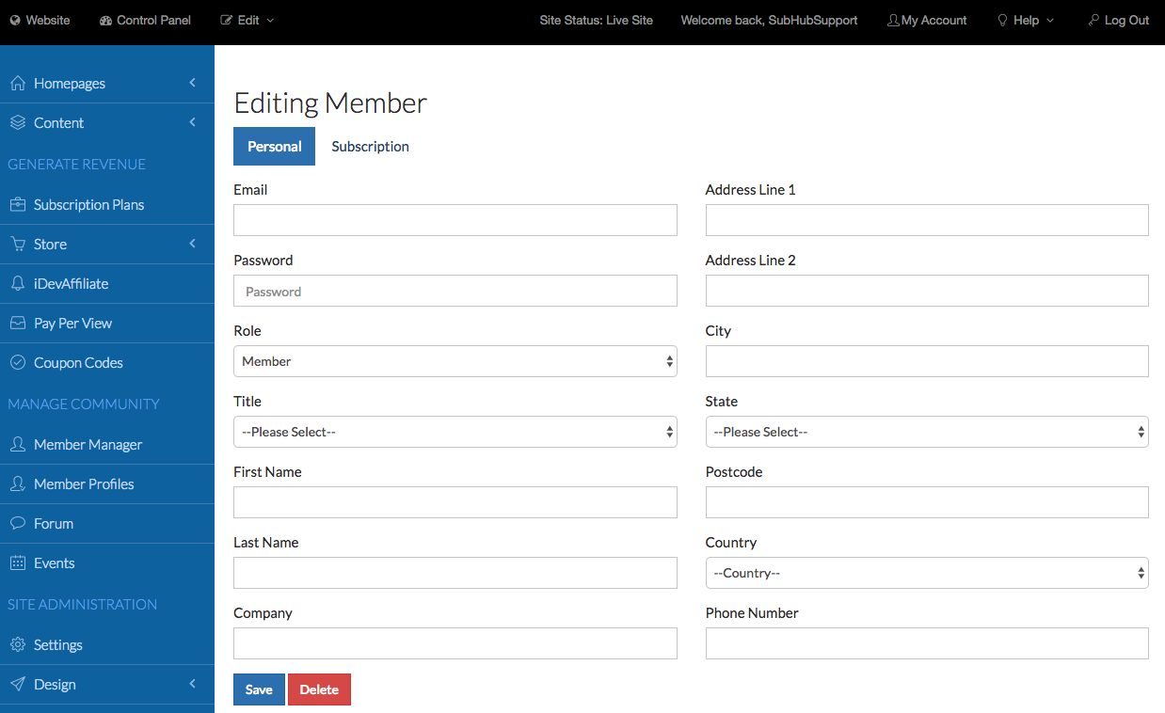
Task: Switch to the Subscription tab
Action: click(x=370, y=147)
